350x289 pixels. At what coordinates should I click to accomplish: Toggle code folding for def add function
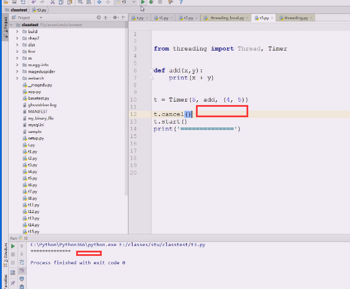151,71
